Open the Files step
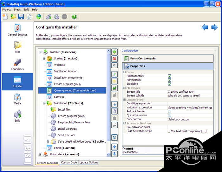Viewport: 222px width, 172px height. point(17,47)
